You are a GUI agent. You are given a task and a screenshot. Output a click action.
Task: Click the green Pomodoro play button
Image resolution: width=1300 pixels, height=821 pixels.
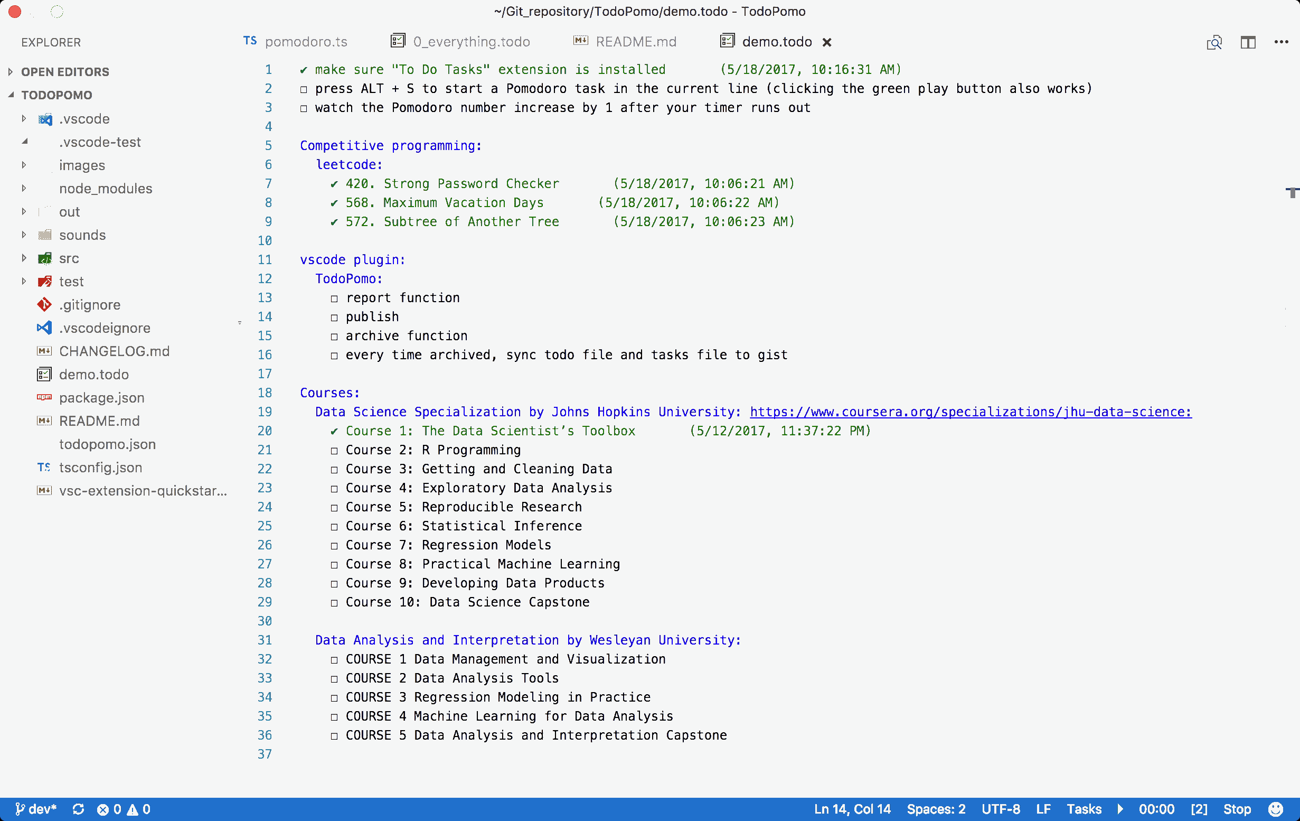point(1120,809)
